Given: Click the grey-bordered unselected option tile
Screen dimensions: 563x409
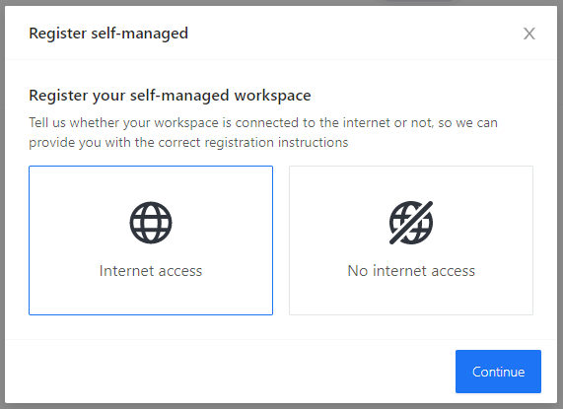Looking at the screenshot, I should point(411,240).
